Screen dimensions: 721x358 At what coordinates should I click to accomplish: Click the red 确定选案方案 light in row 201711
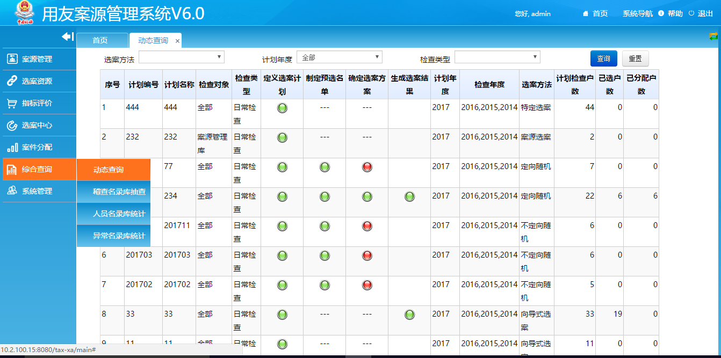pos(367,226)
